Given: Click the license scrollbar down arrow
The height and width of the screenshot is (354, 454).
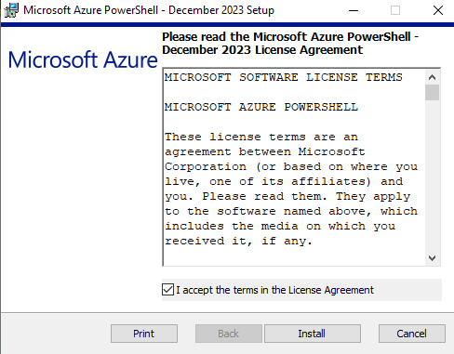Looking at the screenshot, I should tap(432, 258).
